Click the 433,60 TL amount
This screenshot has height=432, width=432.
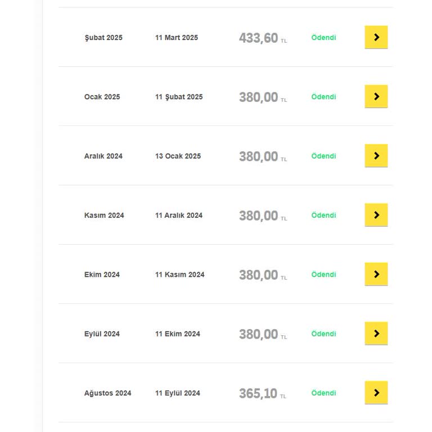[263, 38]
